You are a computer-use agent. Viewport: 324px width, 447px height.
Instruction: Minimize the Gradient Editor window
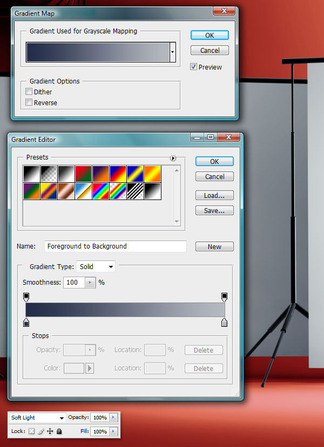click(197, 137)
